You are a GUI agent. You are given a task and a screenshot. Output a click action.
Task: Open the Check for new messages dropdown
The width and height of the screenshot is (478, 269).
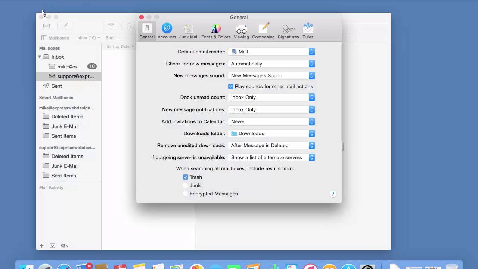coord(271,64)
